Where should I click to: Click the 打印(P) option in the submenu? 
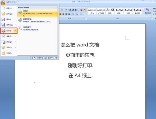pos(38,13)
